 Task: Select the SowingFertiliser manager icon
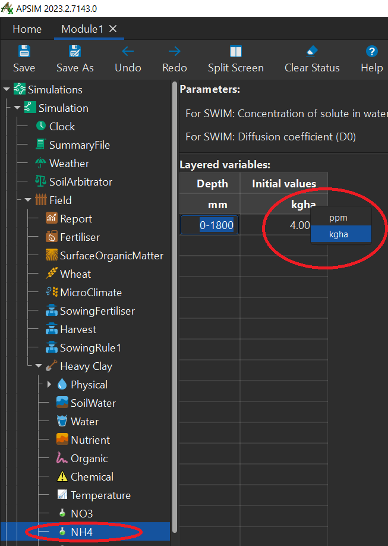52,310
